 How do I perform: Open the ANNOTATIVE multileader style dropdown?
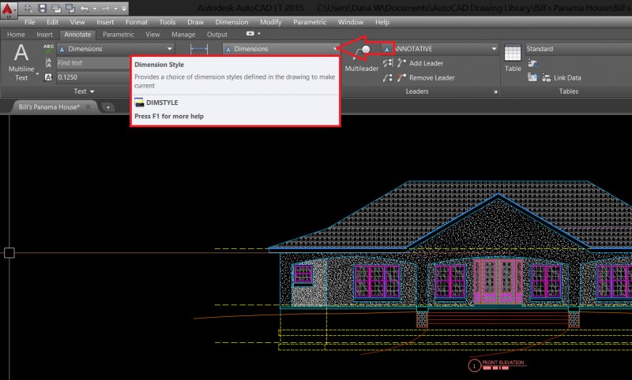440,49
